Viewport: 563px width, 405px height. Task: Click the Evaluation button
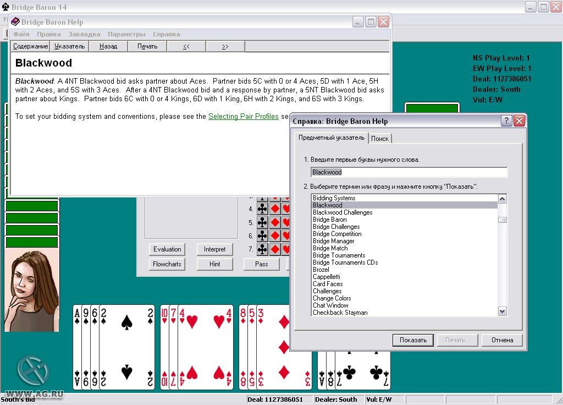pos(167,249)
